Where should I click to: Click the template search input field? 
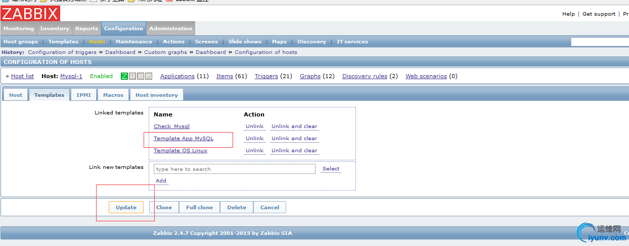click(x=235, y=169)
